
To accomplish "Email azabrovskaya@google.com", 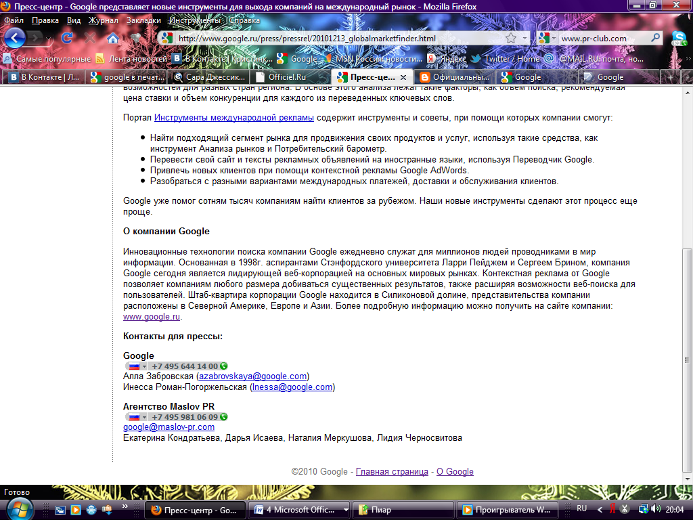I will (x=253, y=376).
